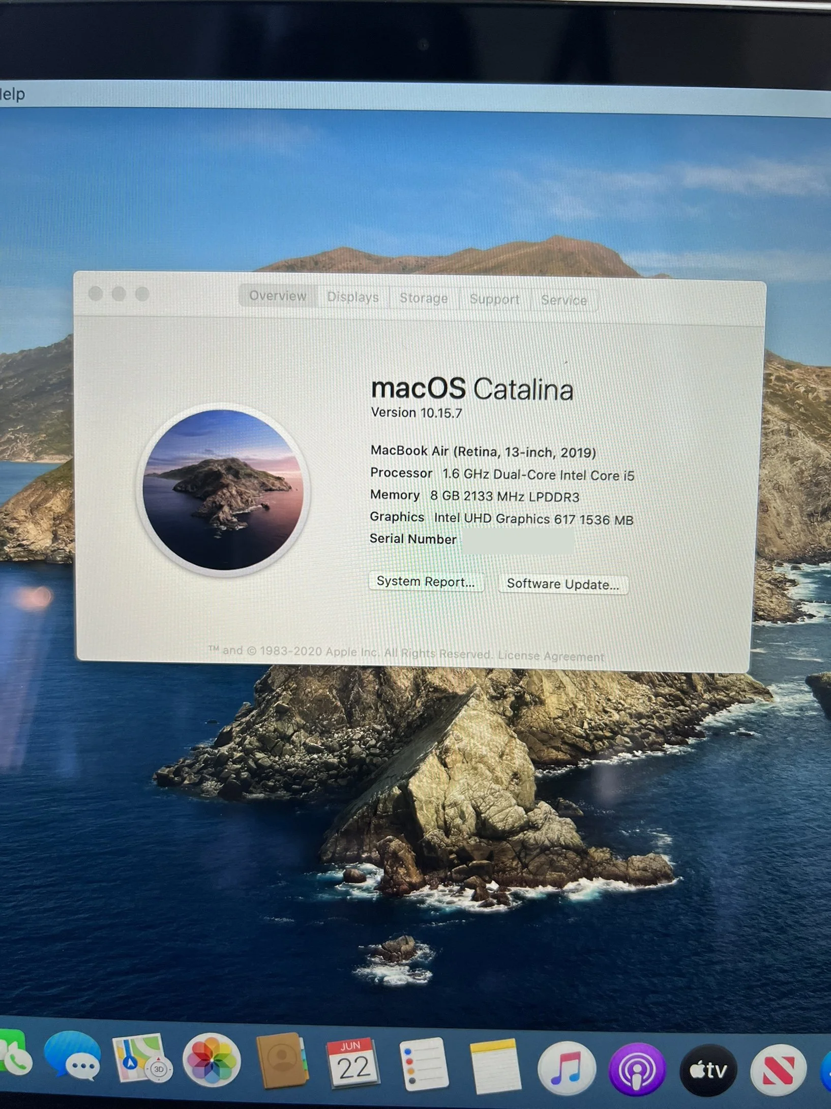Minimize the About This Mac window

click(119, 294)
